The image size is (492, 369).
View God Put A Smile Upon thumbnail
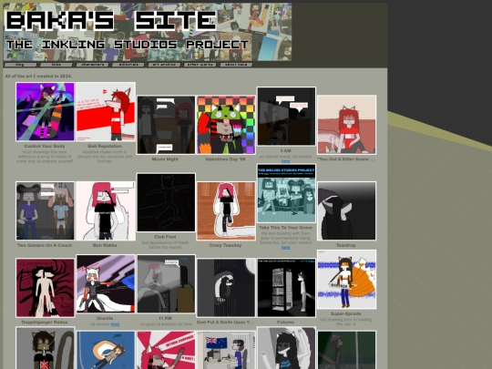click(x=226, y=288)
